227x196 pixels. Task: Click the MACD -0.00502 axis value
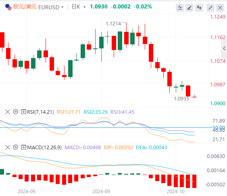(x=215, y=185)
